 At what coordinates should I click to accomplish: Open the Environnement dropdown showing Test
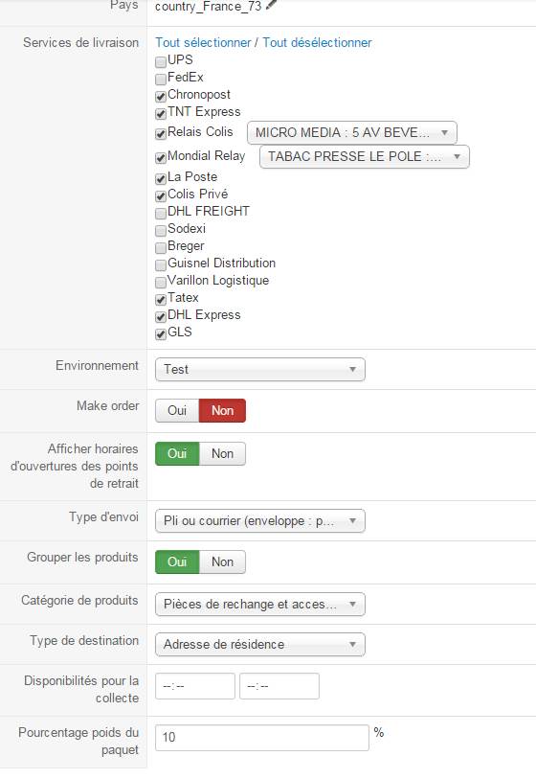coord(260,370)
